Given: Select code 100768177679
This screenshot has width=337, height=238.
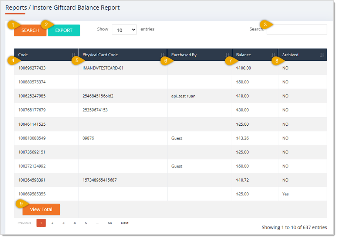Looking at the screenshot, I should pos(32,110).
